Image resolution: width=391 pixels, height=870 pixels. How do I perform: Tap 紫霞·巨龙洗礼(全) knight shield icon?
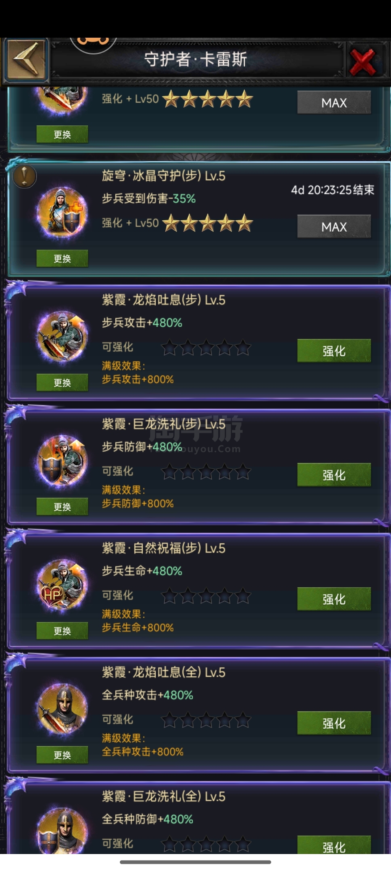[x=62, y=830]
